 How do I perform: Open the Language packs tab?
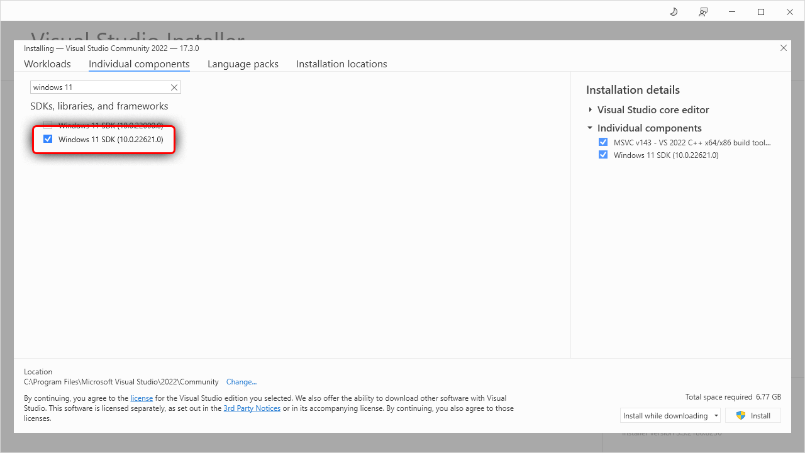tap(243, 64)
